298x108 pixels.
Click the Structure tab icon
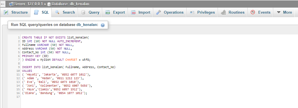(x=6, y=12)
